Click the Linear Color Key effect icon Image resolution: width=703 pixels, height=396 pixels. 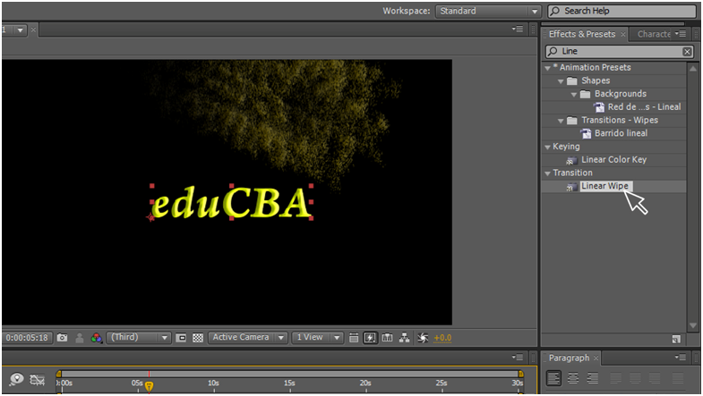(x=571, y=160)
